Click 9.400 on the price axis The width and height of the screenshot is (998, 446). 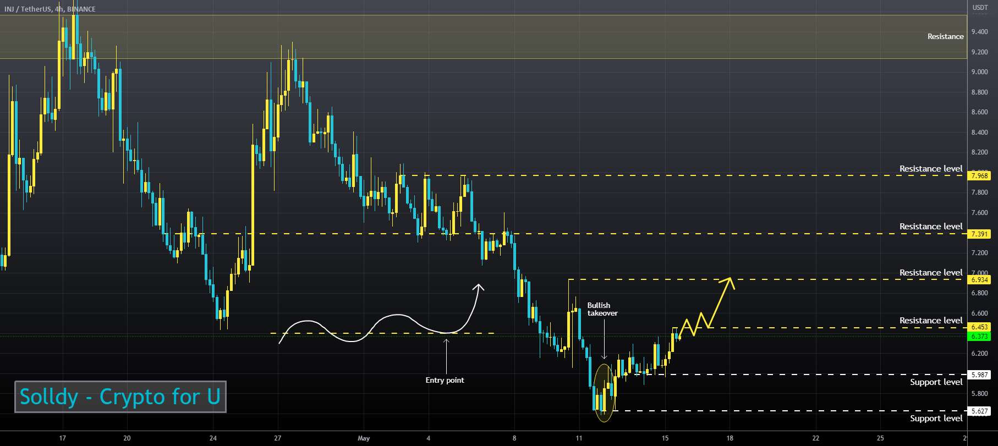coord(979,32)
